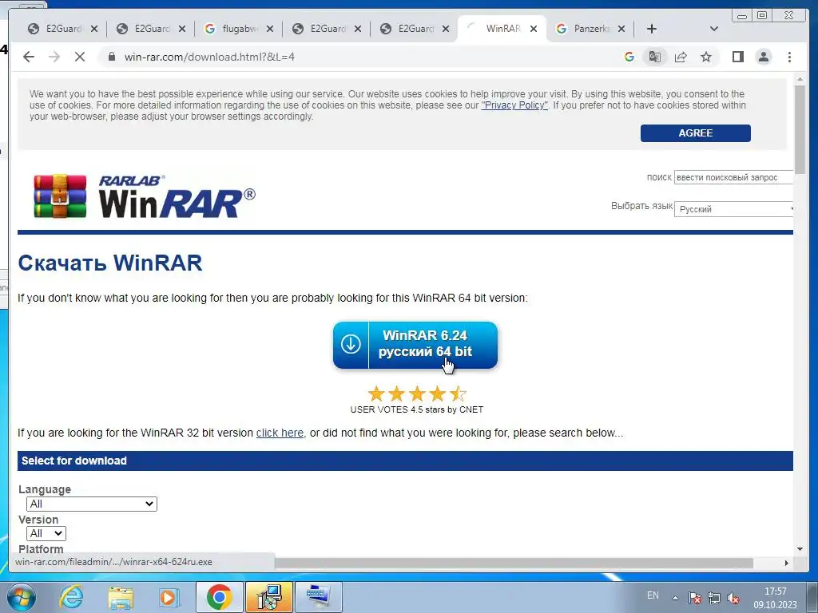Open the Version filter dropdown
This screenshot has height=613, width=818.
coord(46,533)
